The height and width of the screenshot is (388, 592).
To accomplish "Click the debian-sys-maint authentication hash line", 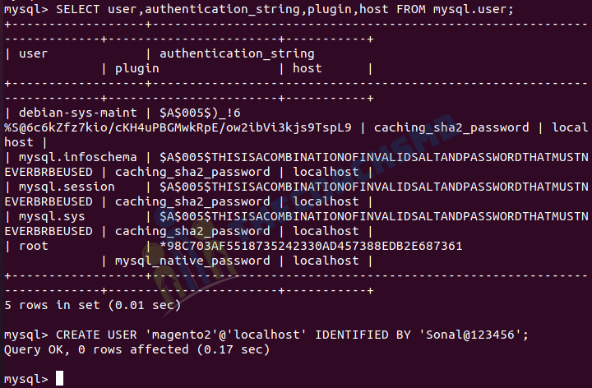I will click(178, 128).
